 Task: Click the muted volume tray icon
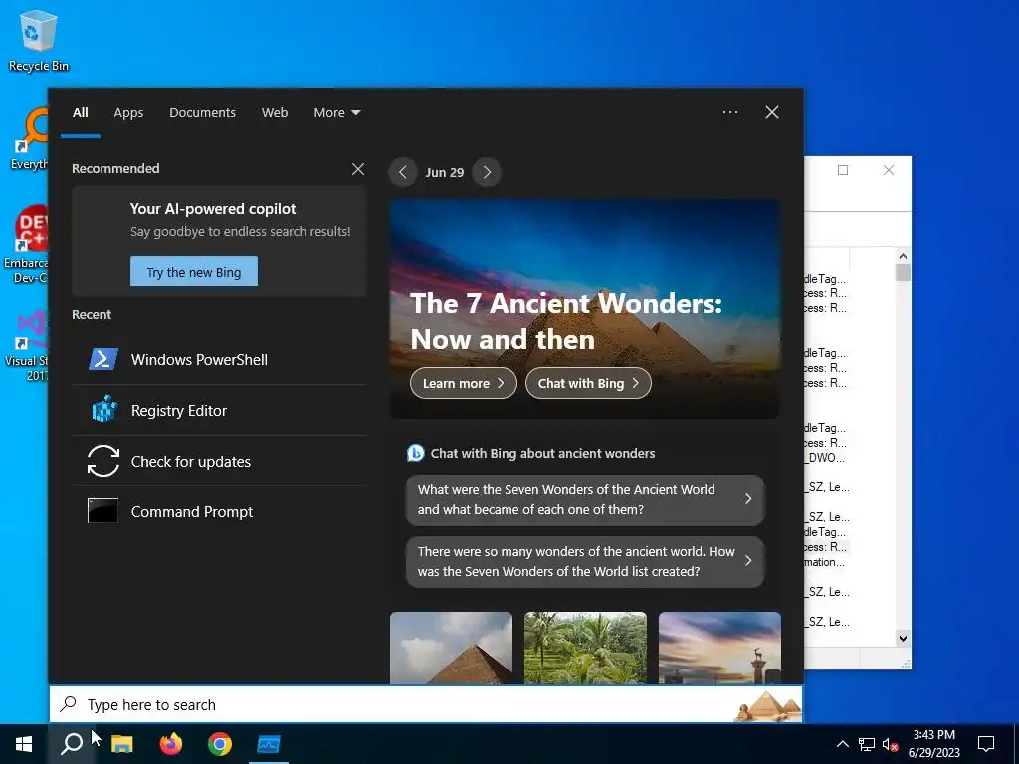pyautogui.click(x=891, y=744)
